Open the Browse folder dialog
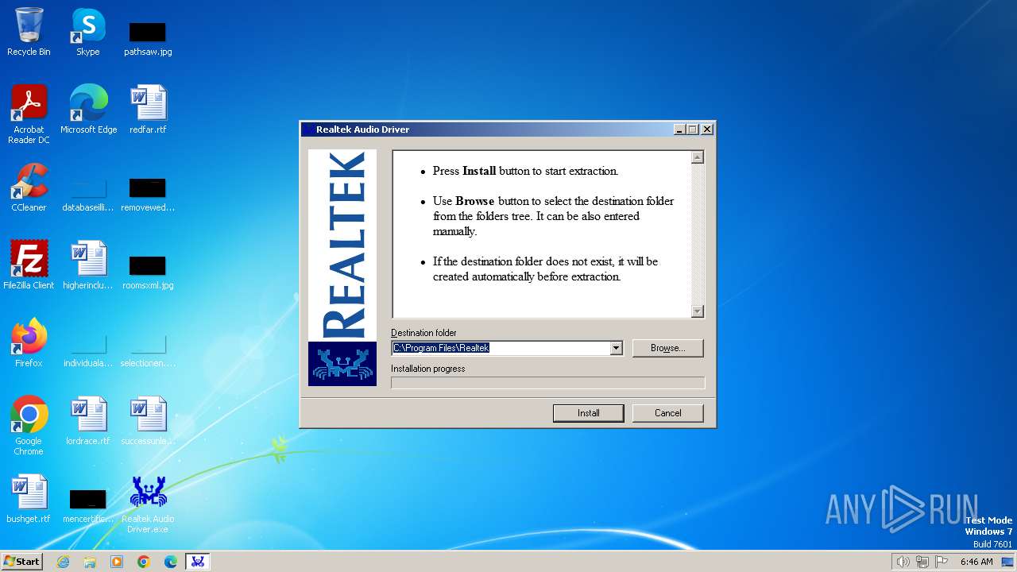The width and height of the screenshot is (1017, 572). pyautogui.click(x=667, y=348)
